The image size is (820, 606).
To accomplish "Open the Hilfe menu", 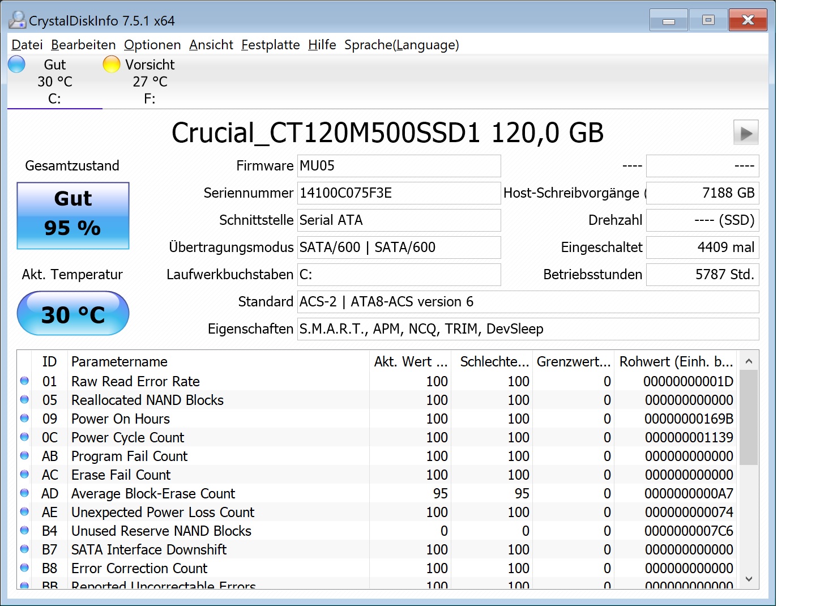I will pyautogui.click(x=322, y=45).
